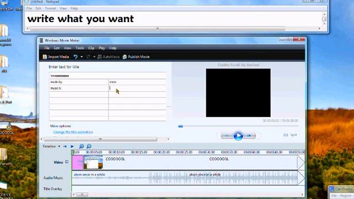Open the View menu in Notepad
This screenshot has width=354, height=199.
coord(63,8)
